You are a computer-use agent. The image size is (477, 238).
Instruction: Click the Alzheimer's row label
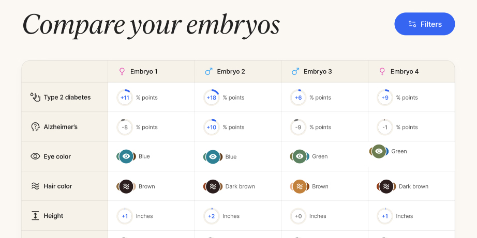click(61, 127)
